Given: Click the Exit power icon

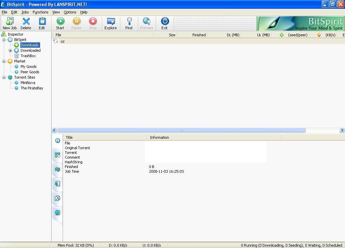Looking at the screenshot, I should pos(165,21).
